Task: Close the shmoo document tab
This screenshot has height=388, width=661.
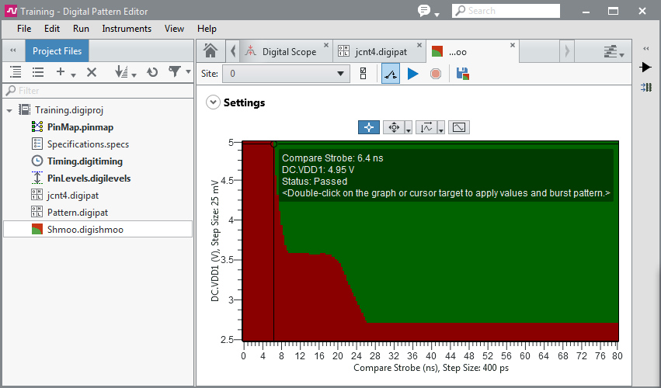Action: (512, 45)
